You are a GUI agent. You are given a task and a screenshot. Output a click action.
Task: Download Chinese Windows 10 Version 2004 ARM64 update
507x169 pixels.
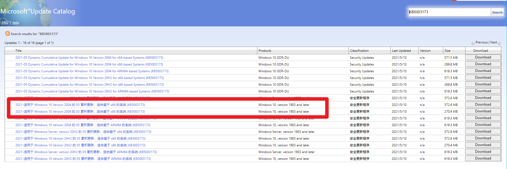click(483, 125)
